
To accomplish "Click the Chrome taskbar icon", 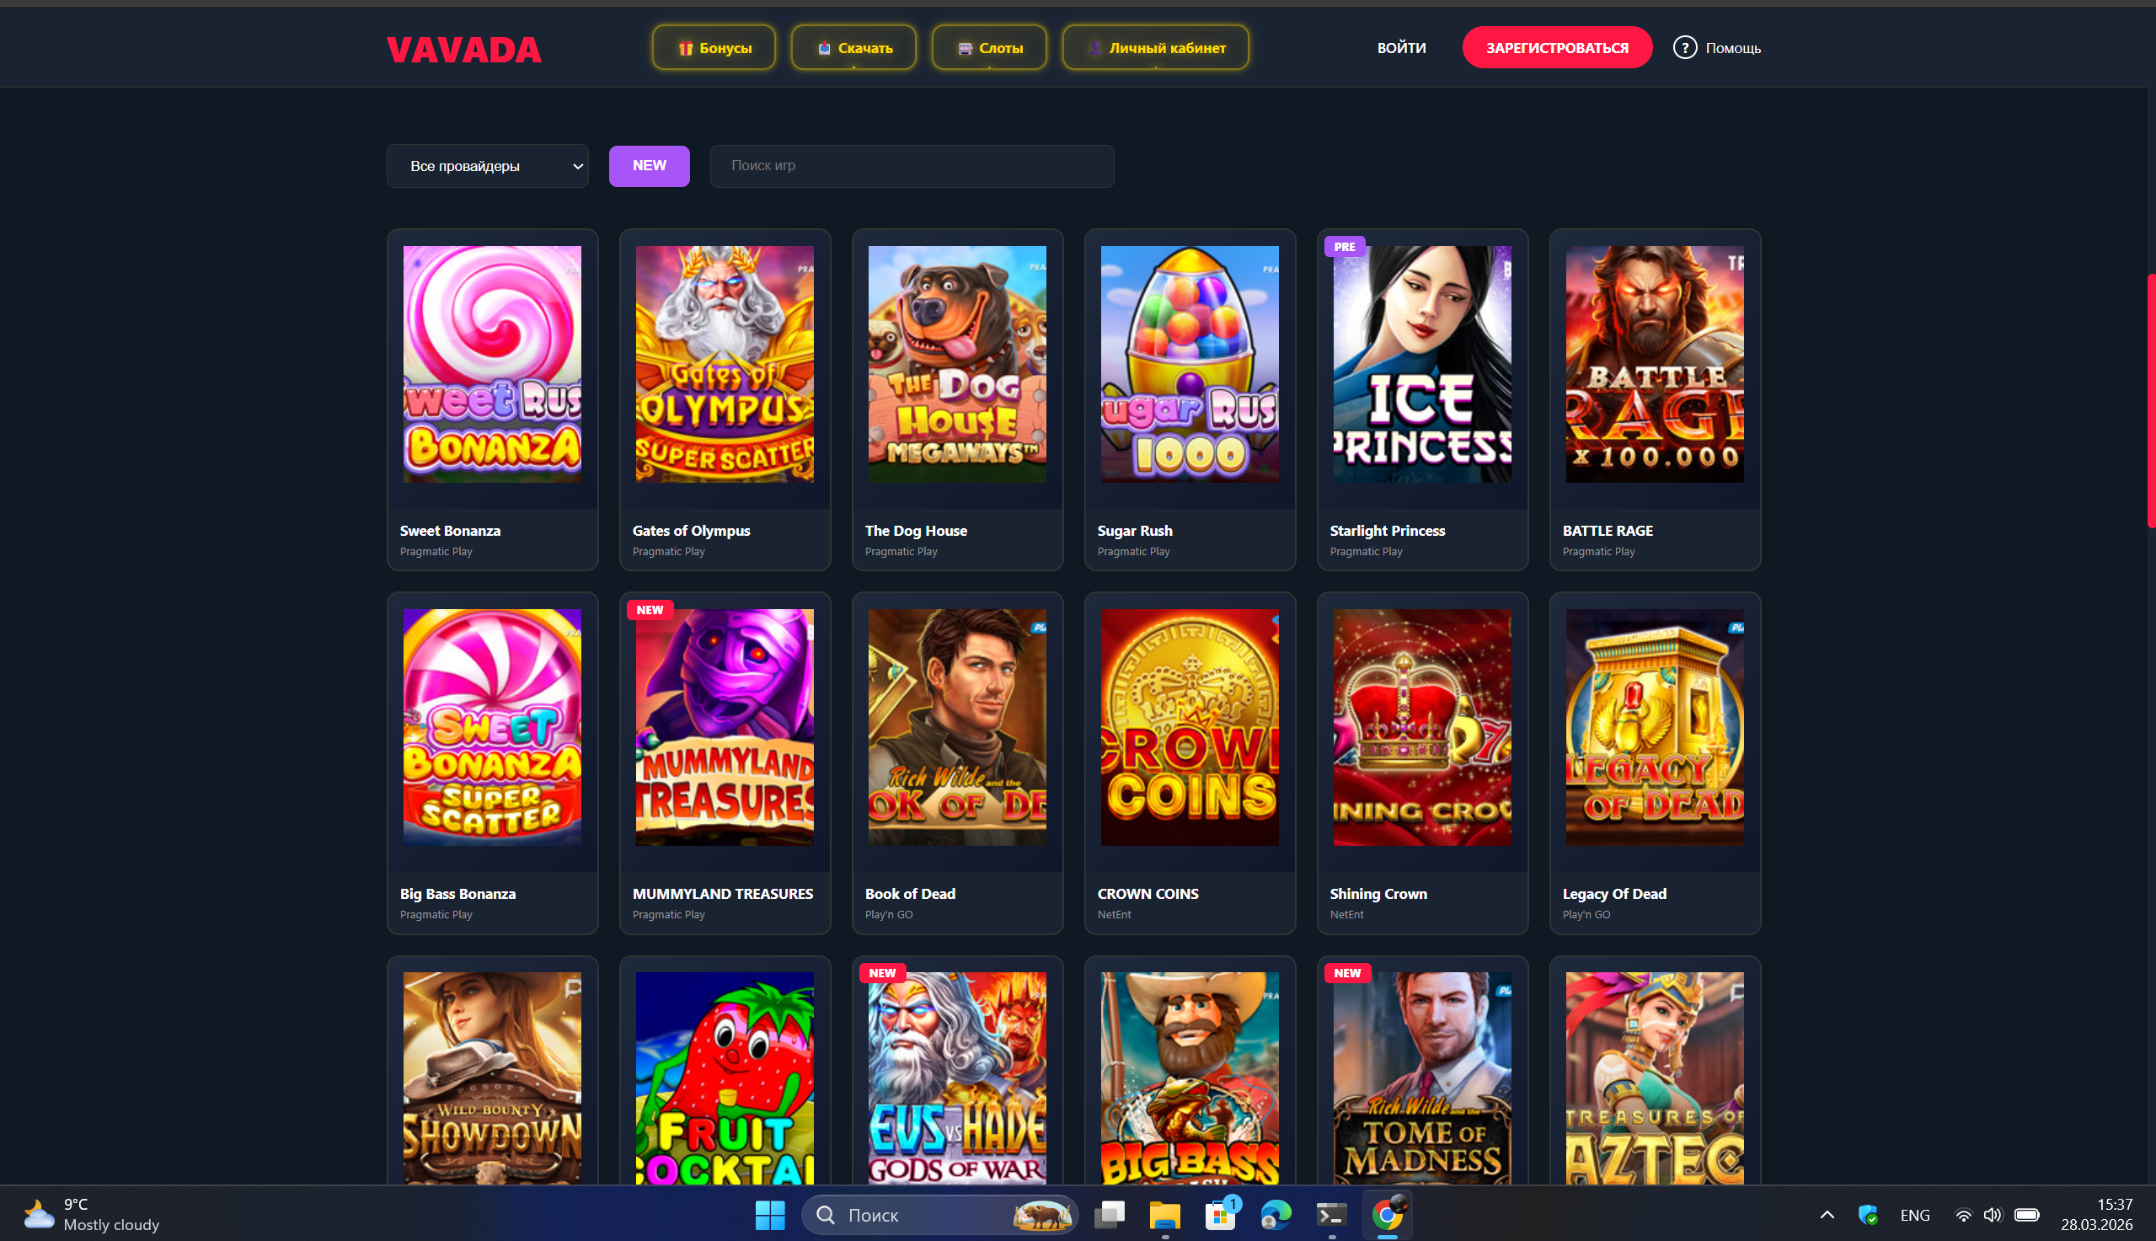I will [1388, 1215].
